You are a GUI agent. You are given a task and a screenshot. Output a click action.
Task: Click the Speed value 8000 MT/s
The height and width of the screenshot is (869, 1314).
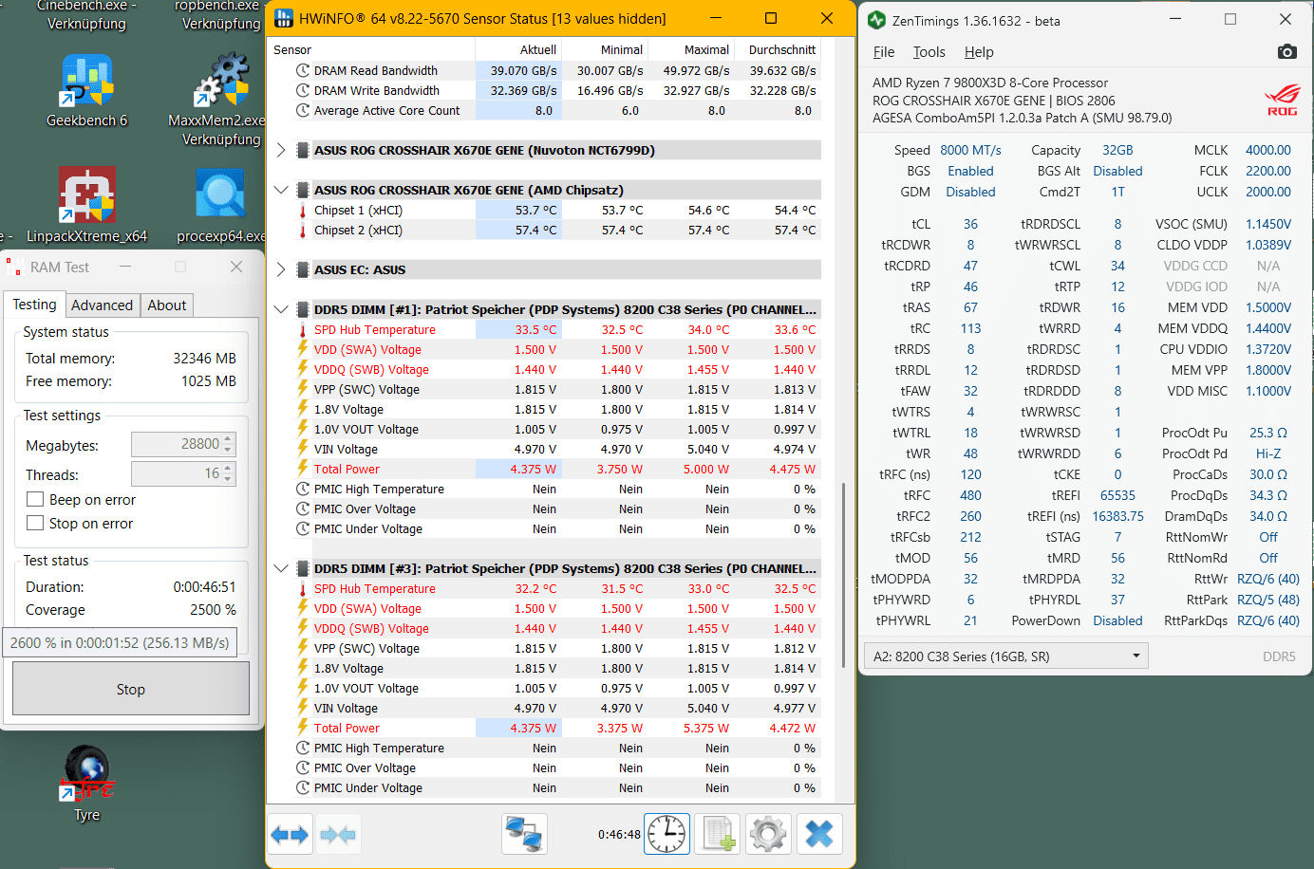point(970,150)
